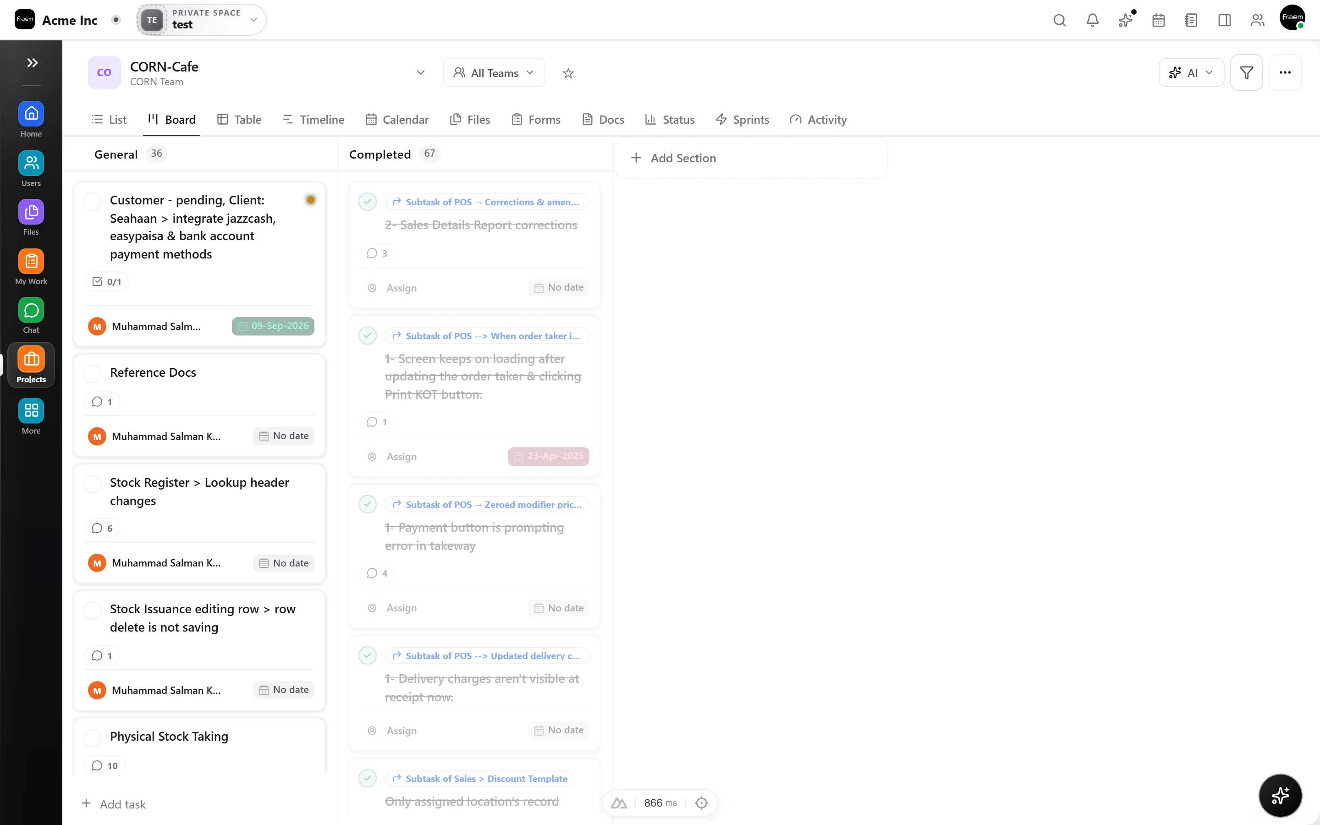This screenshot has height=825, width=1320.
Task: Open More apps in sidebar
Action: 31,416
